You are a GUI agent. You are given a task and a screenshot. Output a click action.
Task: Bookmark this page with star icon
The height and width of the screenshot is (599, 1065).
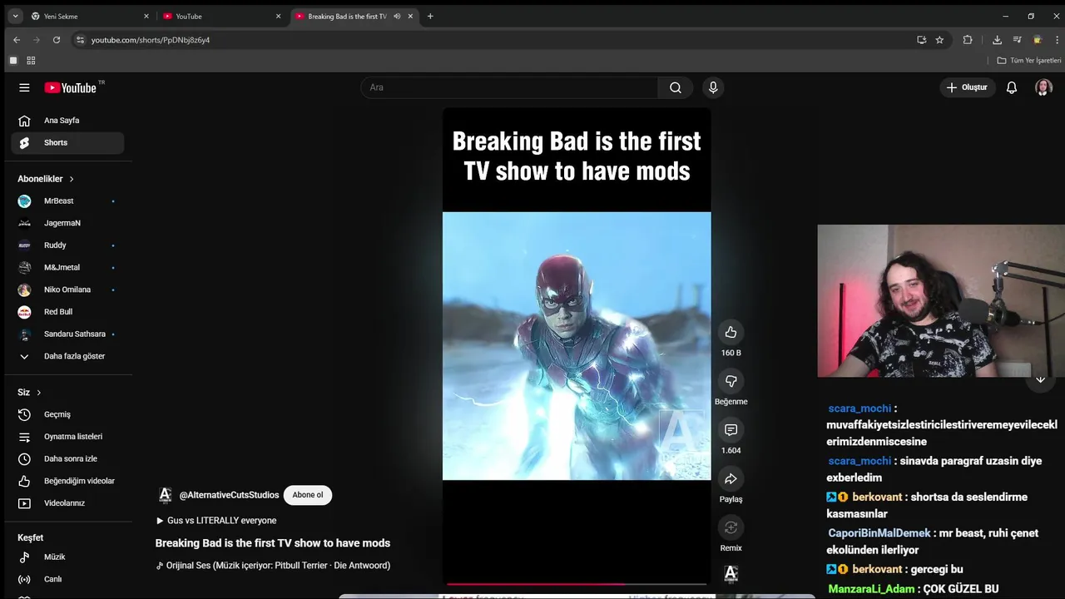click(939, 39)
